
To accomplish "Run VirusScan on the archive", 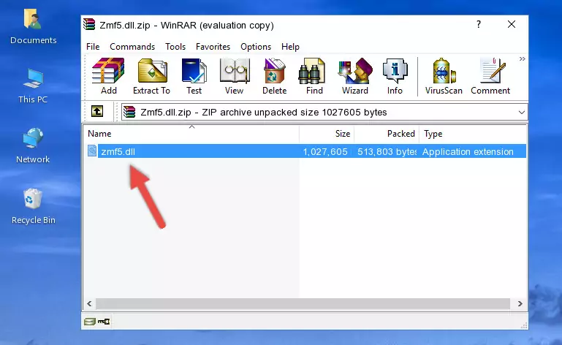I will tap(444, 76).
